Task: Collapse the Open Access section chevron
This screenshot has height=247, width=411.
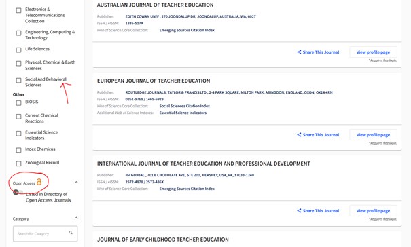Action: pos(76,183)
